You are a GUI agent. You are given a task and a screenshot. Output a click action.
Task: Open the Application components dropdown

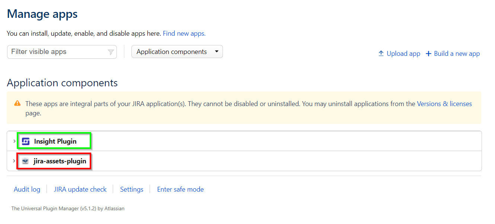[x=177, y=52]
